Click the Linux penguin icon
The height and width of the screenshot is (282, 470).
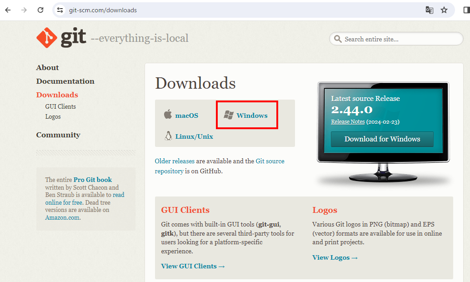click(x=168, y=136)
